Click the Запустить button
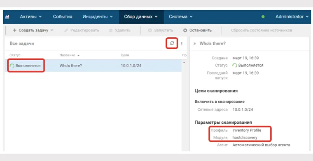313x161 pixels. 161,30
